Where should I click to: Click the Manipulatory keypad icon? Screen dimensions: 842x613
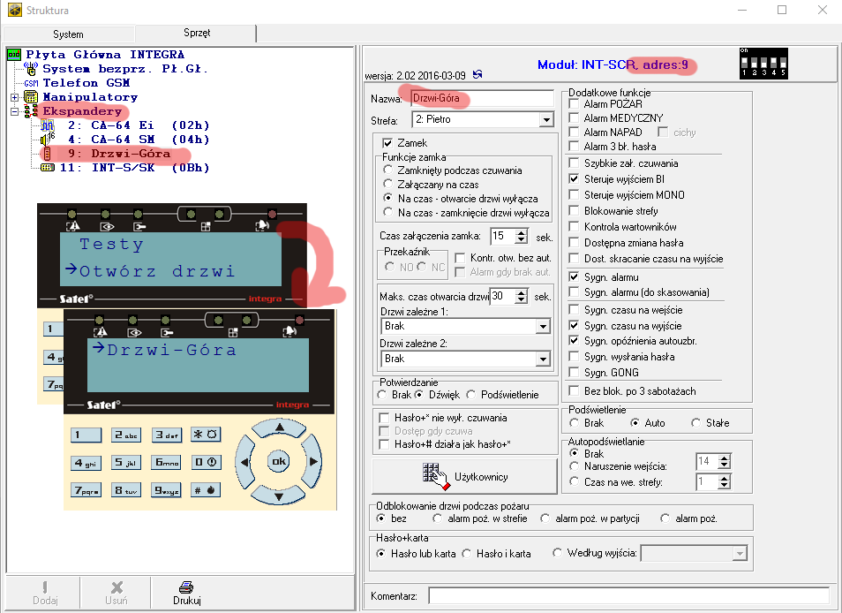coord(31,97)
